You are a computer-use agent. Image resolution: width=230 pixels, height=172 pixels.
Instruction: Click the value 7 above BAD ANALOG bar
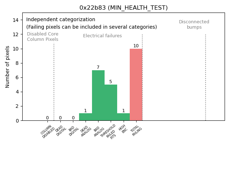[x=98, y=67]
